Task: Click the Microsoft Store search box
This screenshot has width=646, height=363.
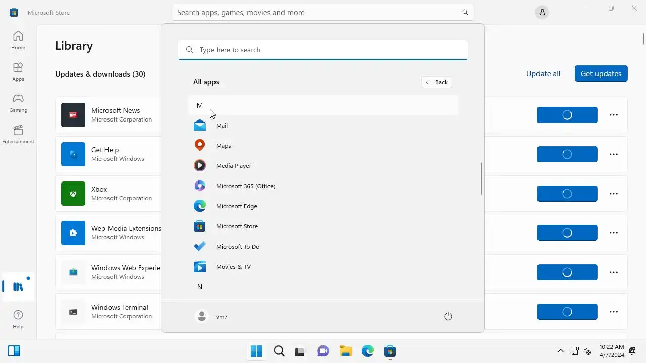Action: coord(323,12)
